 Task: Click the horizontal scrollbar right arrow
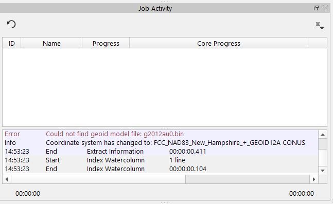(314, 179)
